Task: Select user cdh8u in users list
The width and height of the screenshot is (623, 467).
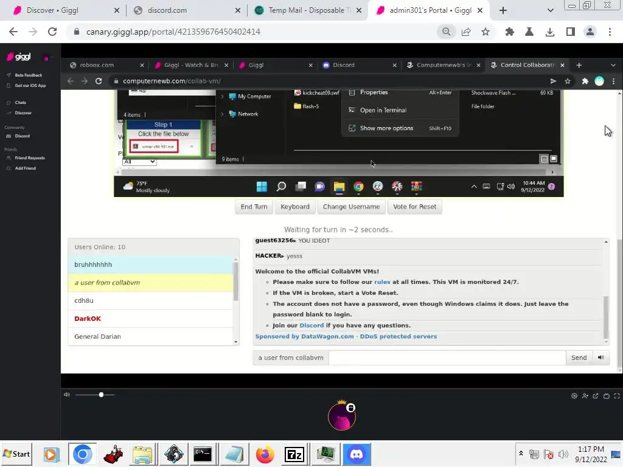Action: tap(151, 300)
